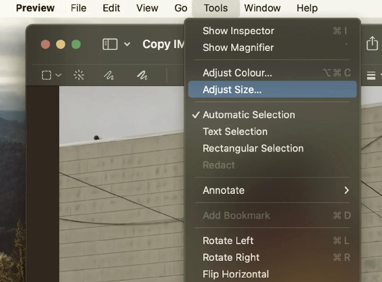Select the rectangular selection tool in the toolbar
Image resolution: width=382 pixels, height=282 pixels.
coord(46,75)
